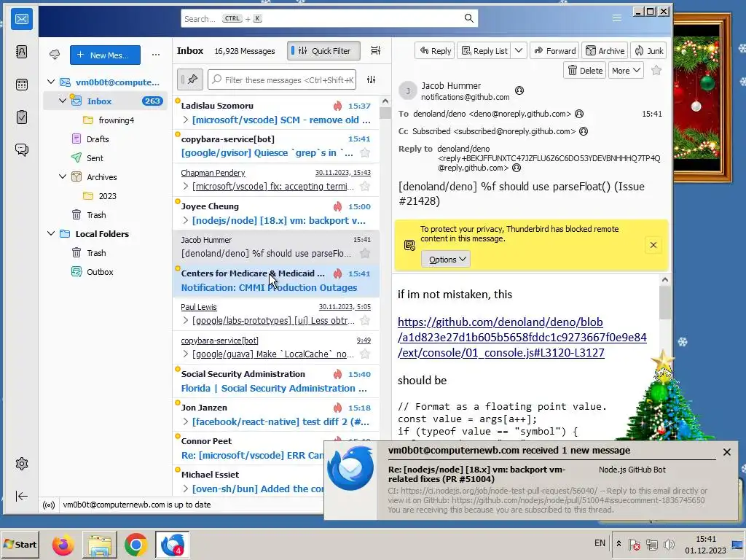Open the Reply List dropdown arrow
Image resolution: width=746 pixels, height=560 pixels.
(x=519, y=50)
